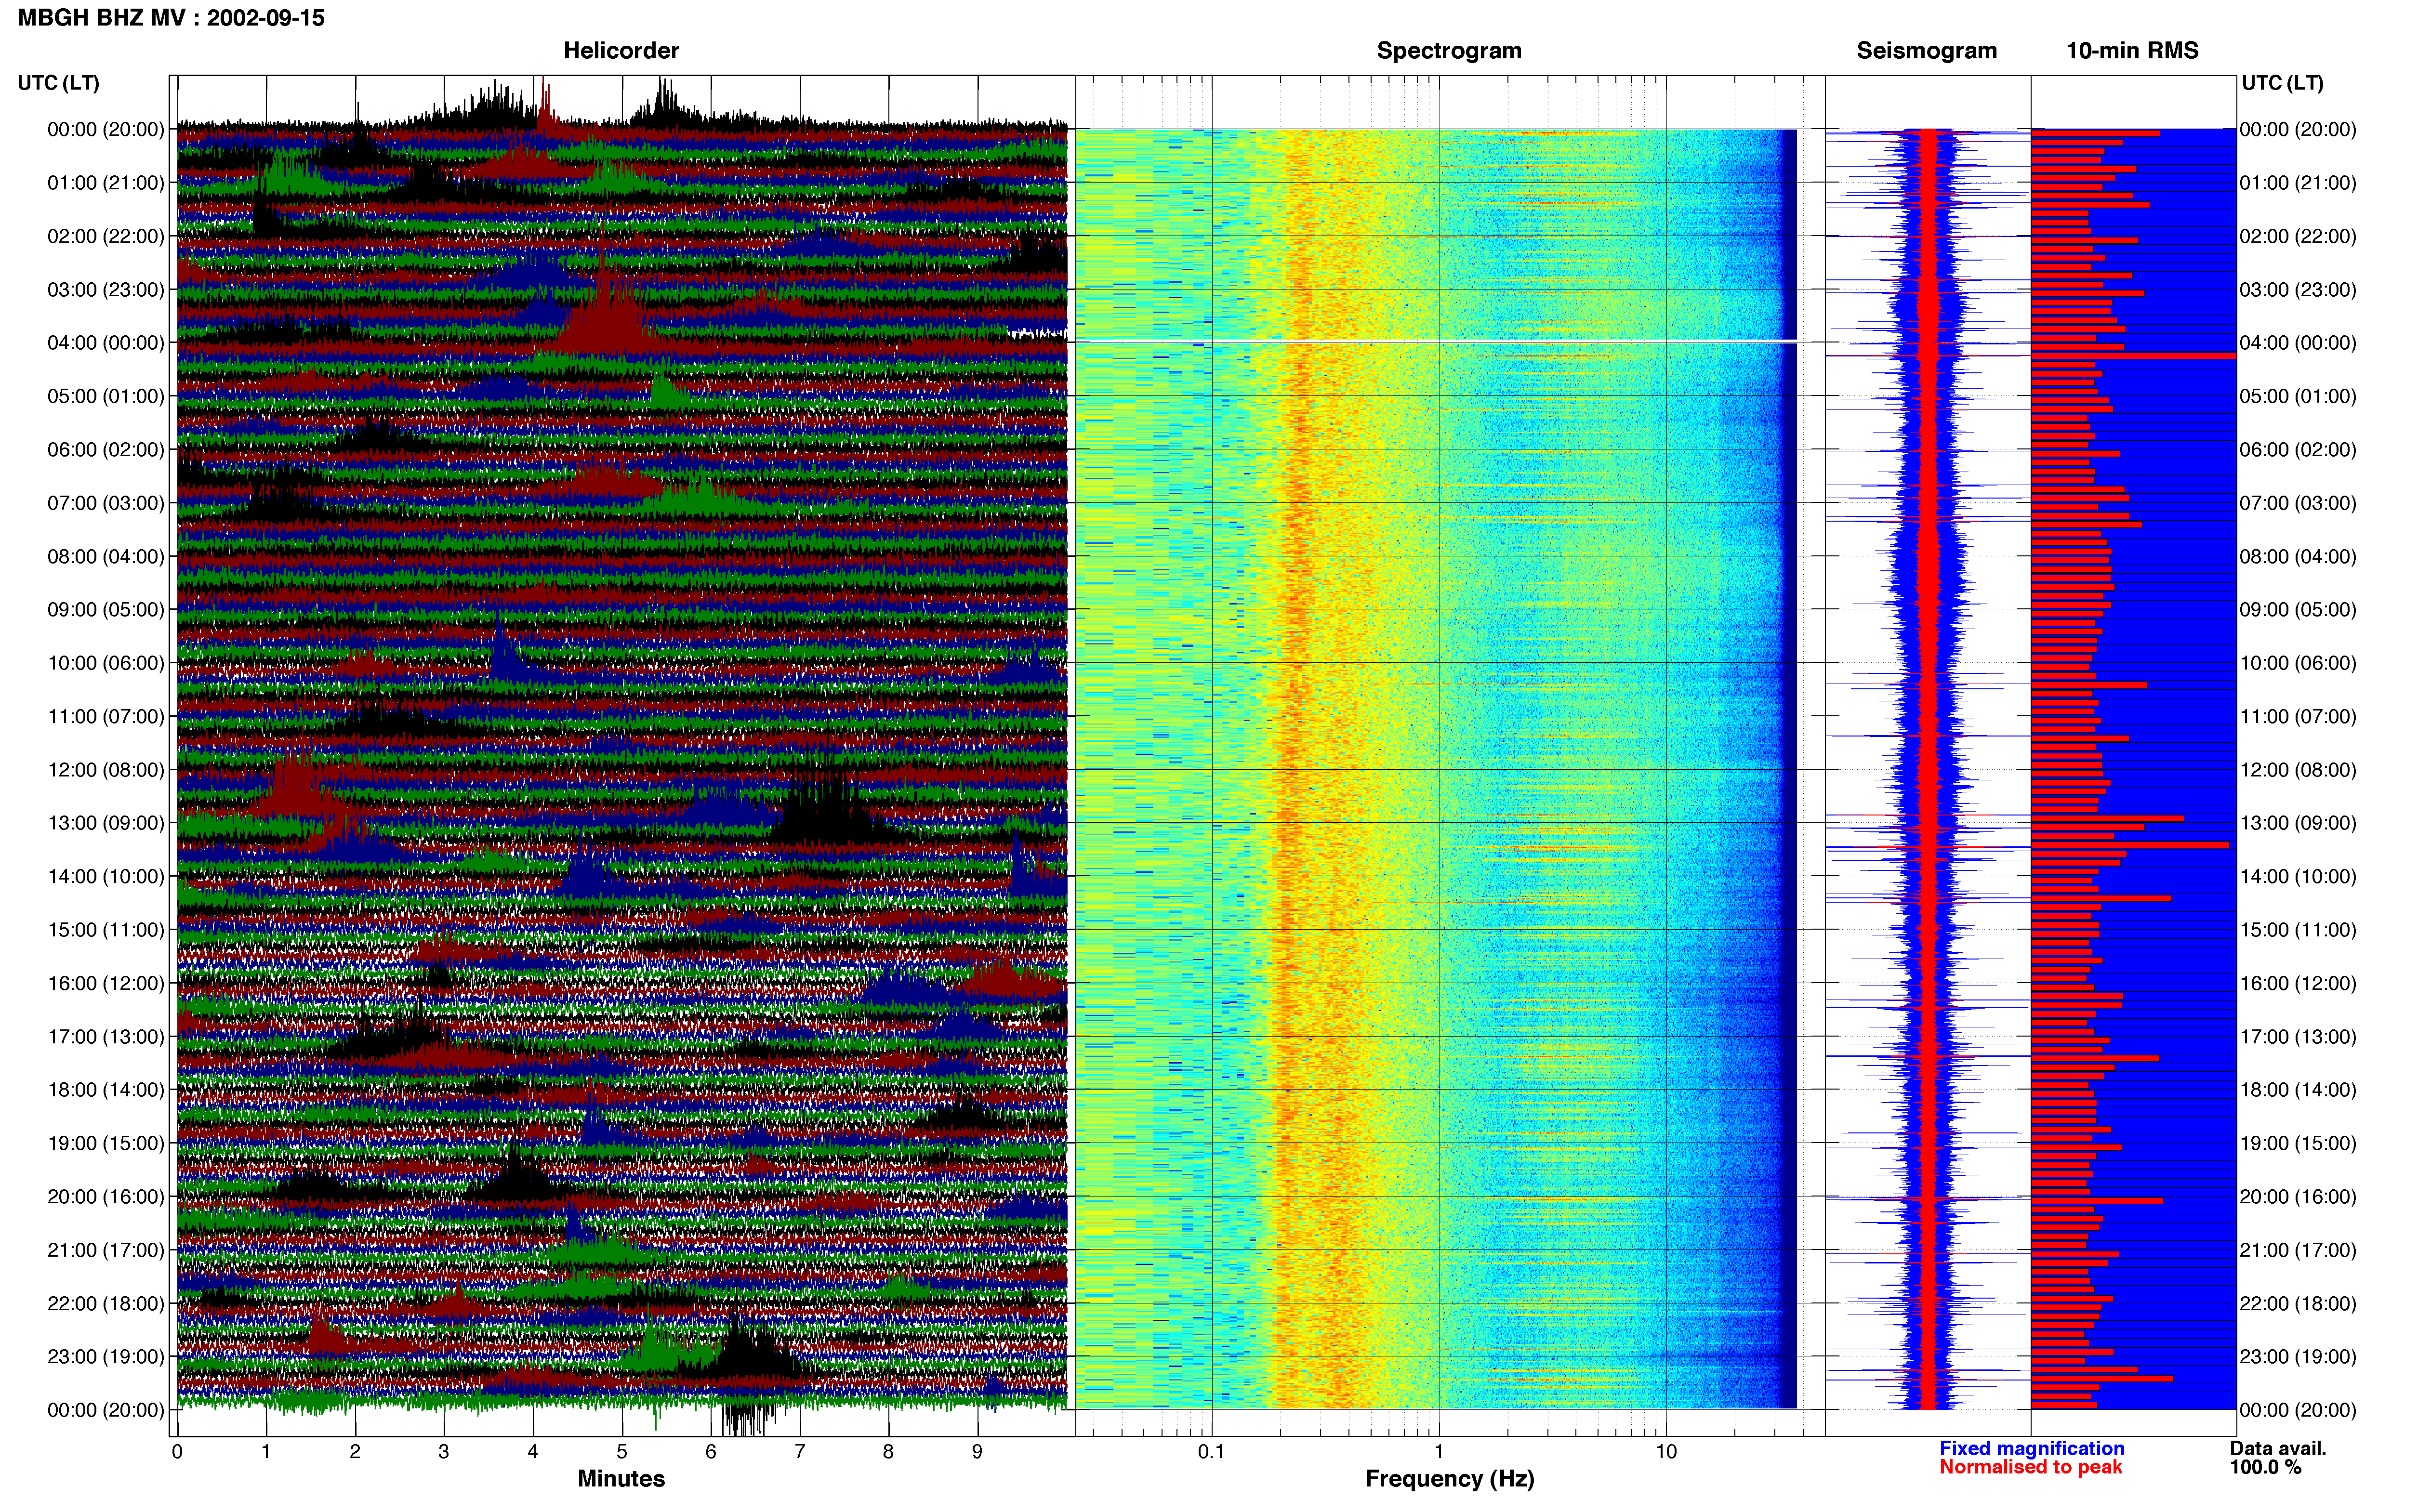Click the left time label '13:00 (09:00)'
2418x1512 pixels.
coord(106,823)
